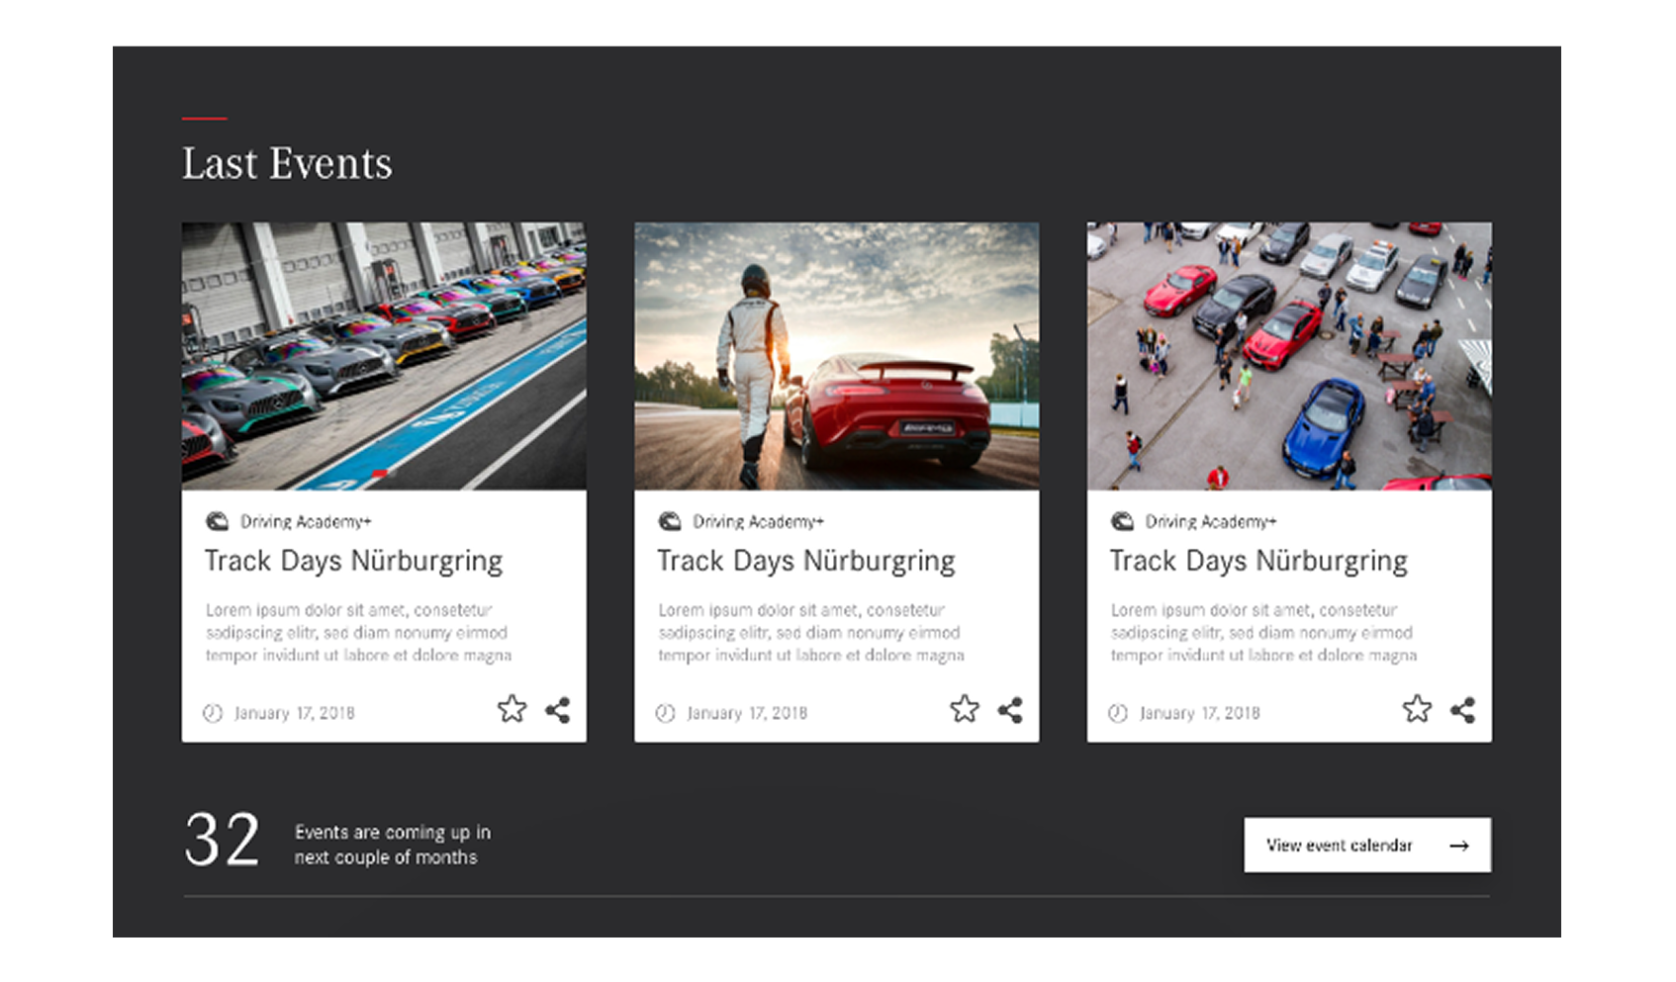1676x982 pixels.
Task: Click the Last Events section heading
Action: click(x=286, y=162)
